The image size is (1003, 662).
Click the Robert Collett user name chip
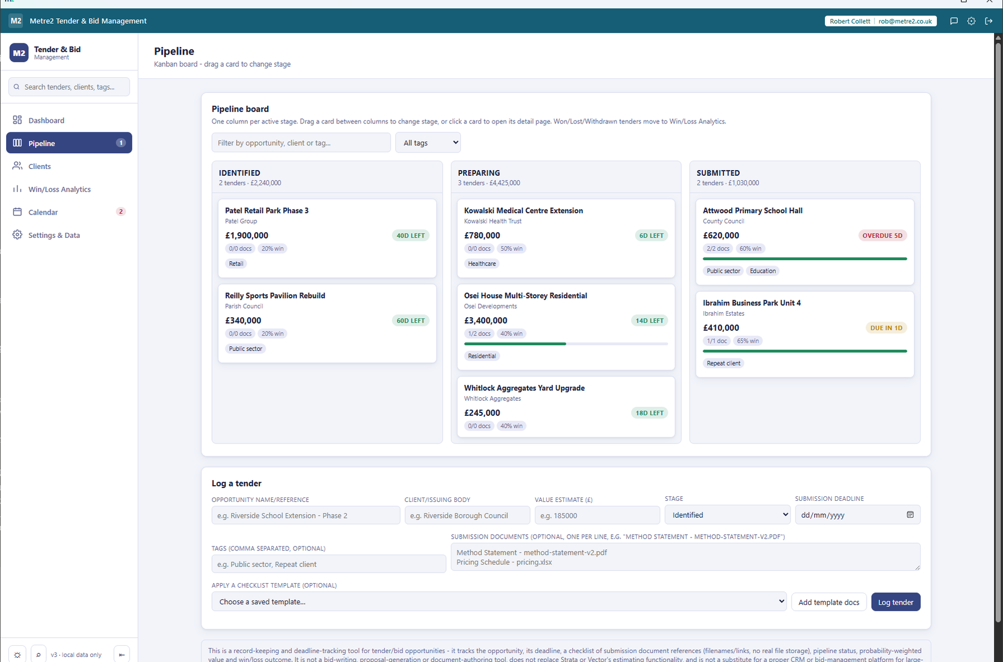click(849, 21)
